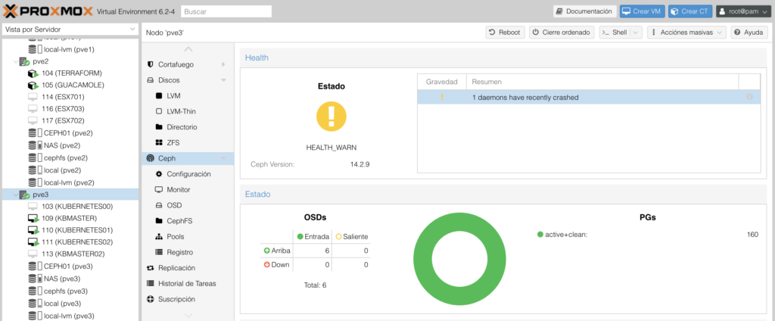Click the Crear VM button

(x=642, y=11)
